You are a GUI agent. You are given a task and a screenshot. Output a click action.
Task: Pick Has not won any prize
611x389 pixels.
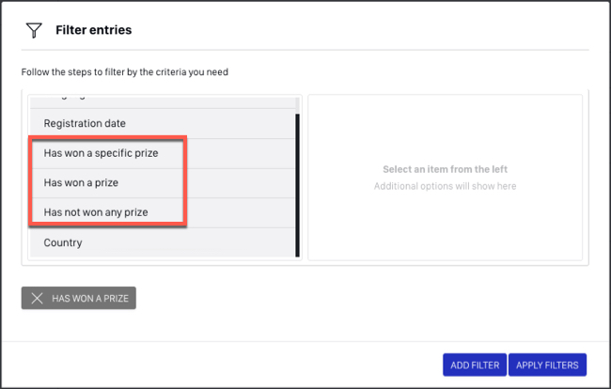(x=163, y=212)
